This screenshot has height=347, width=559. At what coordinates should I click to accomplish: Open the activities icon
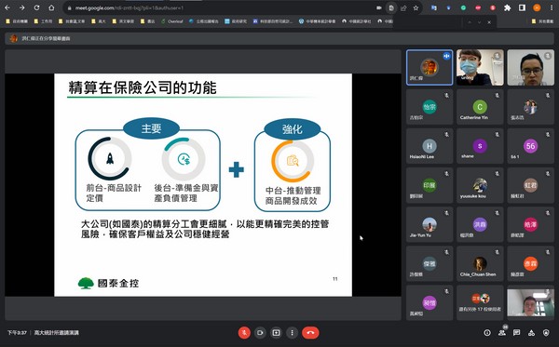point(531,333)
